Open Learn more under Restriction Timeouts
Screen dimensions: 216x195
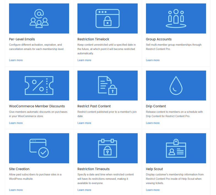[84, 190]
